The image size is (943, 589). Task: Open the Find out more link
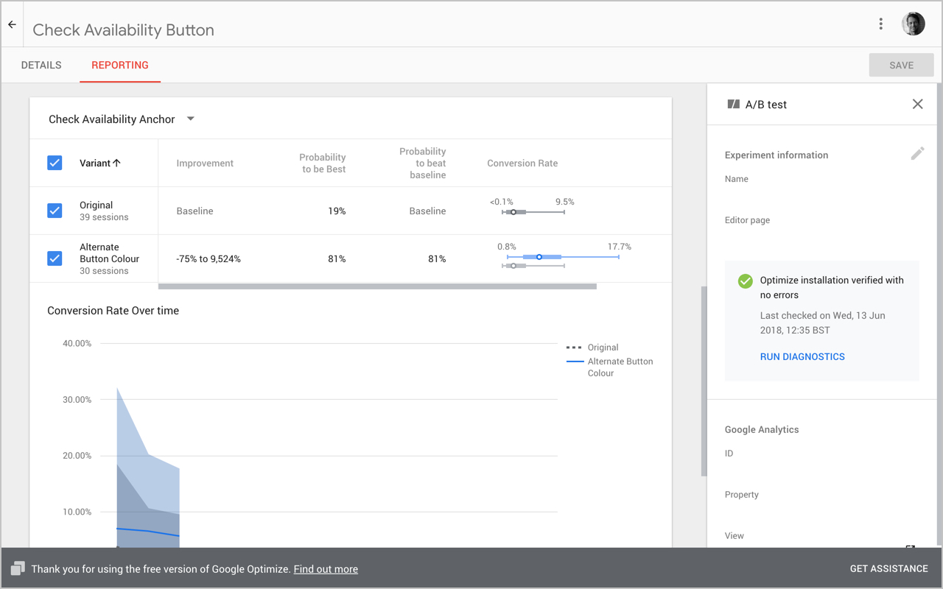[326, 568]
